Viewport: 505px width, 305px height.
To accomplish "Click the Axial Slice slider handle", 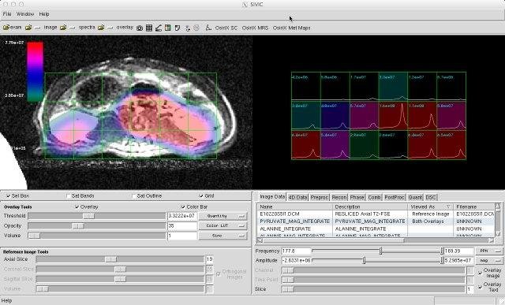I will pyautogui.click(x=110, y=259).
